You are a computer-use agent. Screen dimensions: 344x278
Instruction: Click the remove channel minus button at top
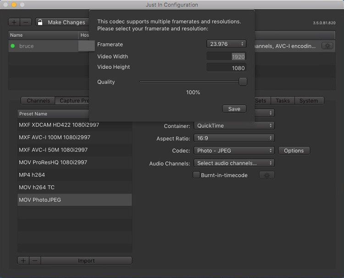click(26, 22)
